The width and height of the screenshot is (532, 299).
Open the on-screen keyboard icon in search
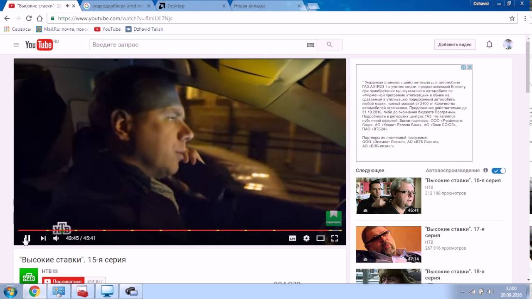(x=310, y=45)
